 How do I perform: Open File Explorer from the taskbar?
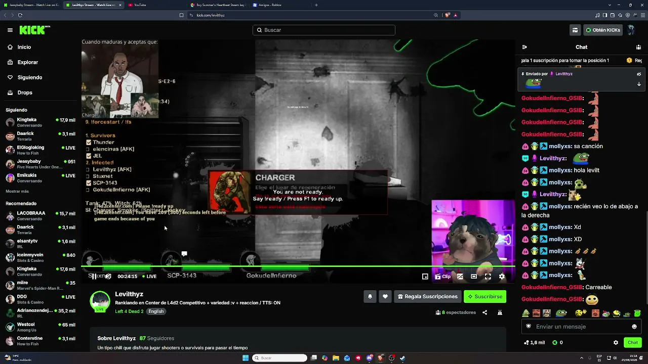[x=336, y=358]
